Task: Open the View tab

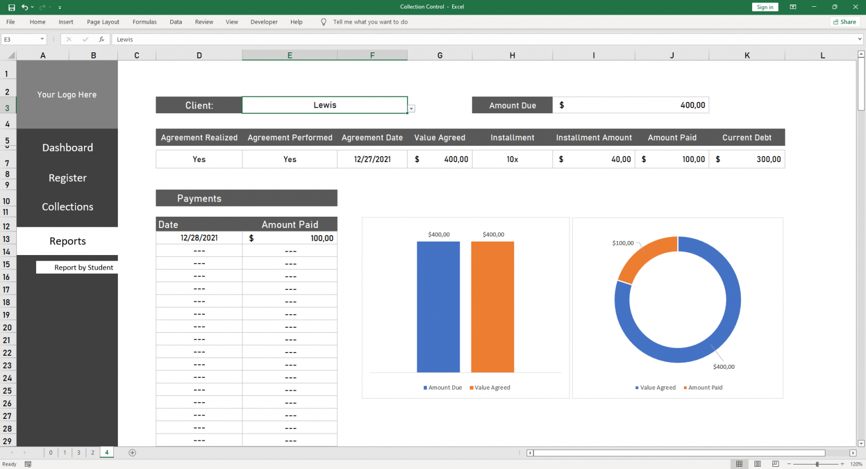Action: tap(232, 22)
